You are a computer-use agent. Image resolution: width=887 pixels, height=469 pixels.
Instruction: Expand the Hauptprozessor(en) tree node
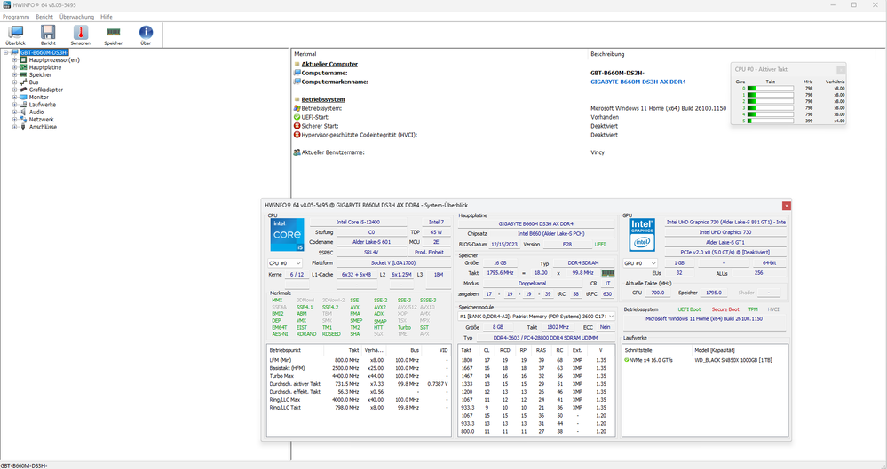click(x=14, y=60)
